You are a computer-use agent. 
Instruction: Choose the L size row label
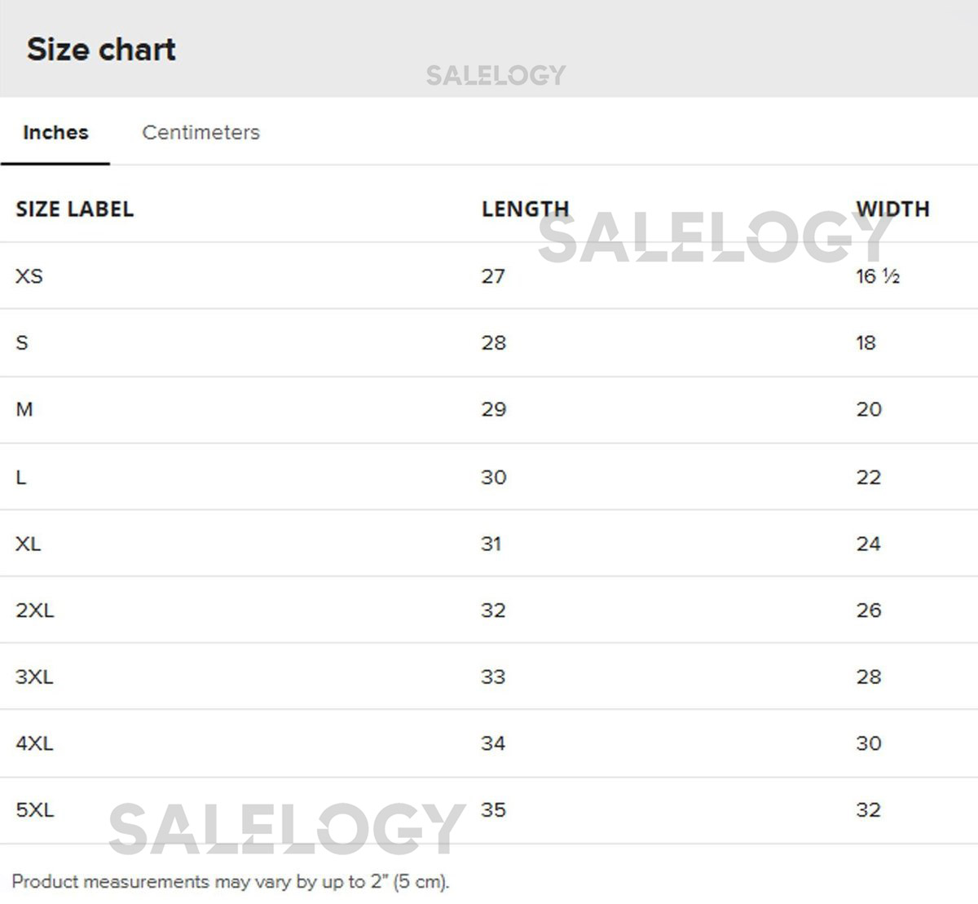point(21,477)
